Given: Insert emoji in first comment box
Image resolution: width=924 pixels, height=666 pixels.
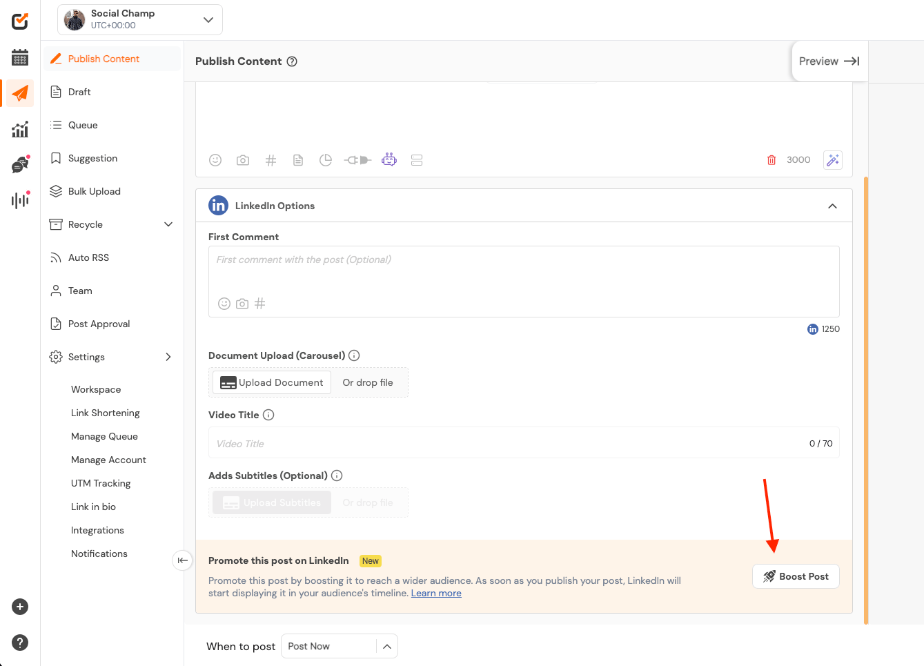Looking at the screenshot, I should 224,304.
